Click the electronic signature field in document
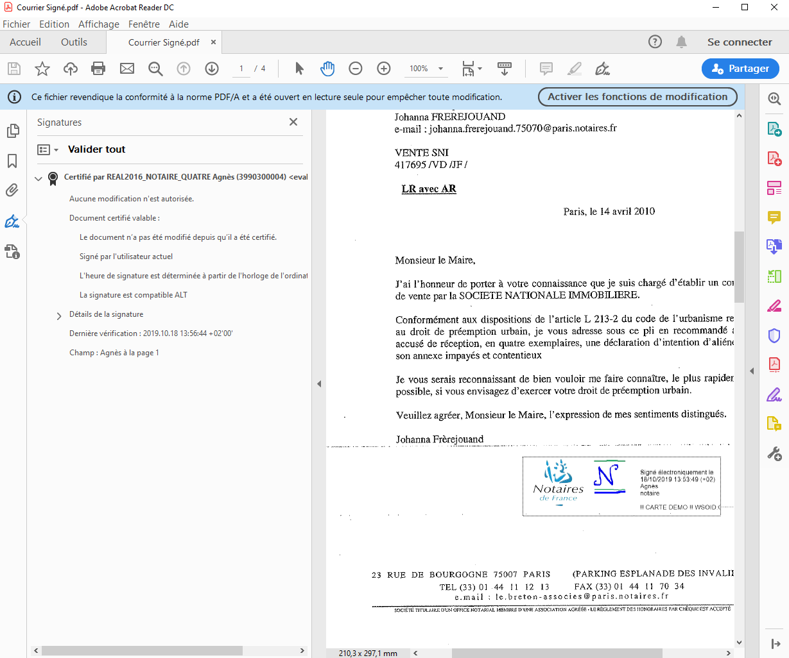Image resolution: width=789 pixels, height=658 pixels. coord(621,486)
